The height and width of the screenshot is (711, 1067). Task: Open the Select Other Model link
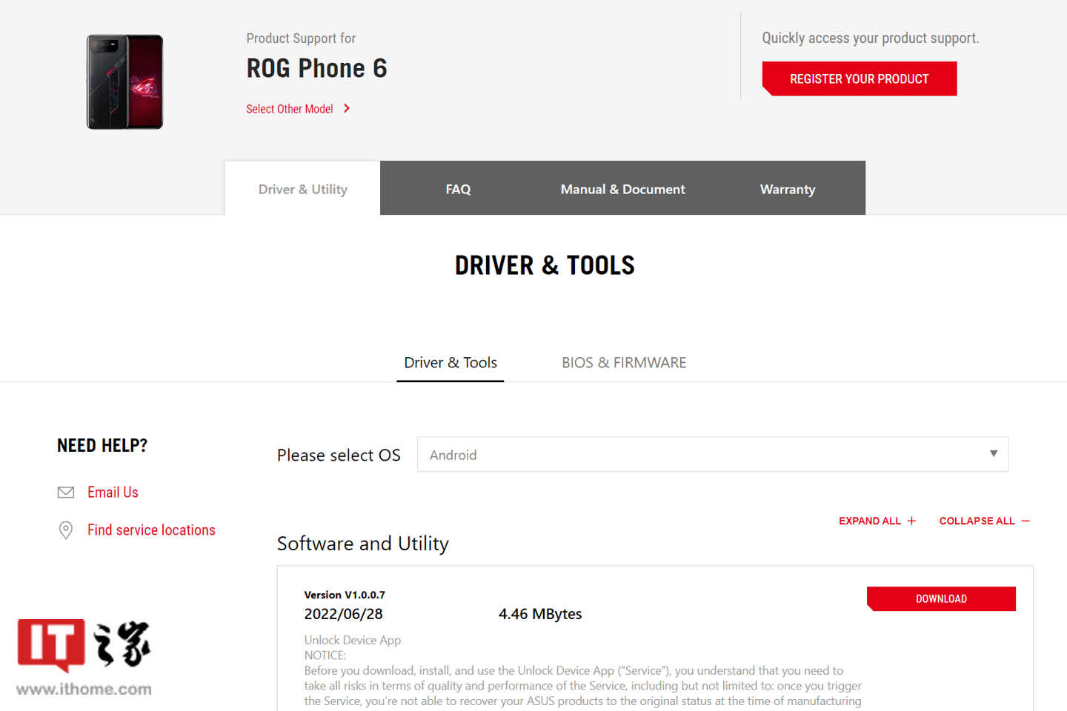289,108
